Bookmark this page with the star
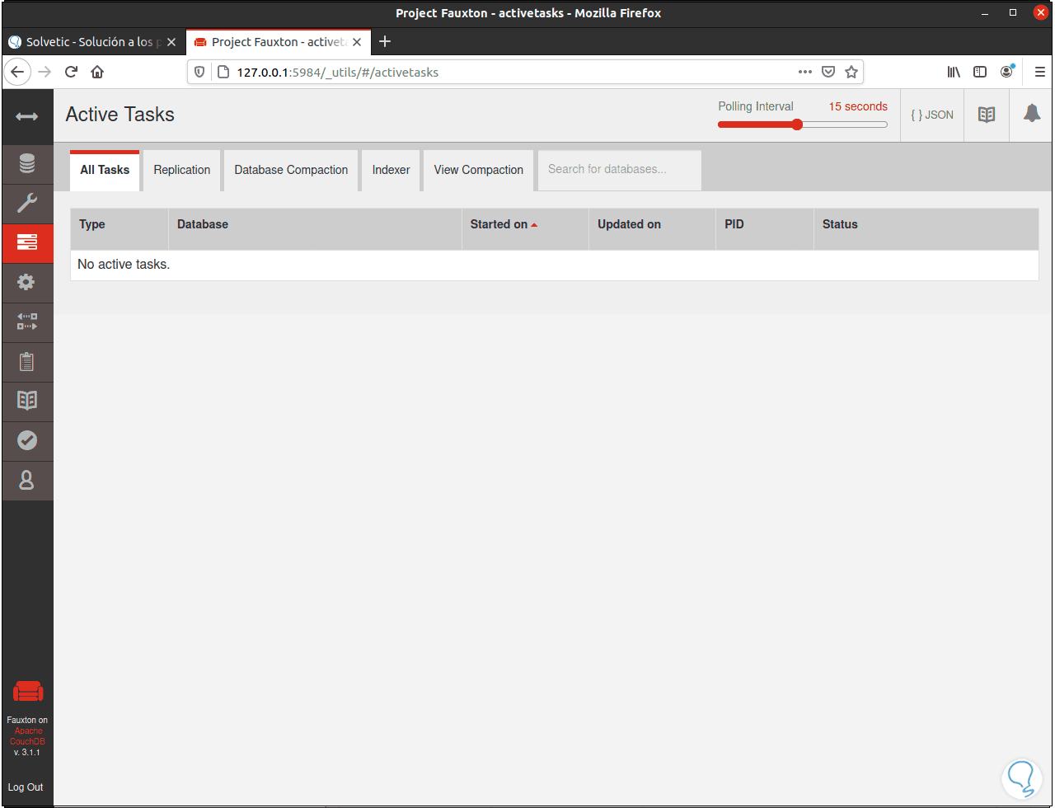 [x=851, y=72]
